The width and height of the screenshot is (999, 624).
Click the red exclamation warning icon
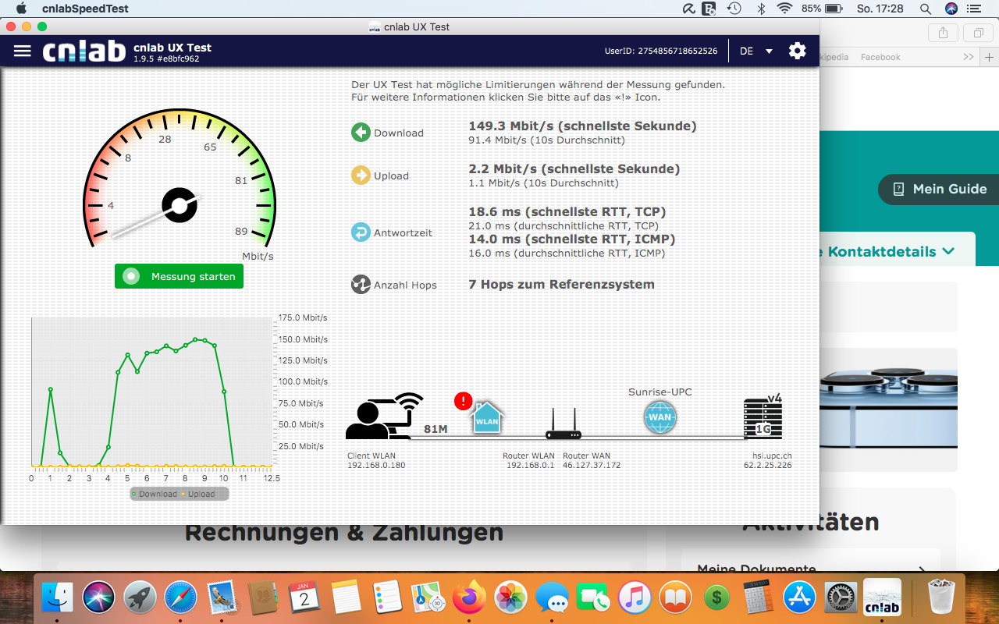pyautogui.click(x=463, y=401)
